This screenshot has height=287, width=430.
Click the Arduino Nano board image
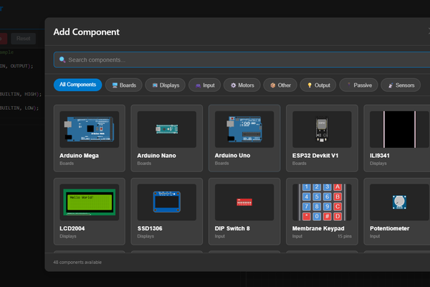[167, 129]
